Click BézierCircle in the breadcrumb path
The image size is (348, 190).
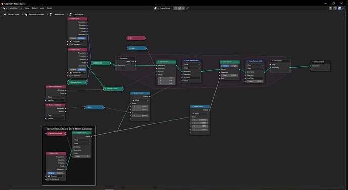(x=13, y=14)
